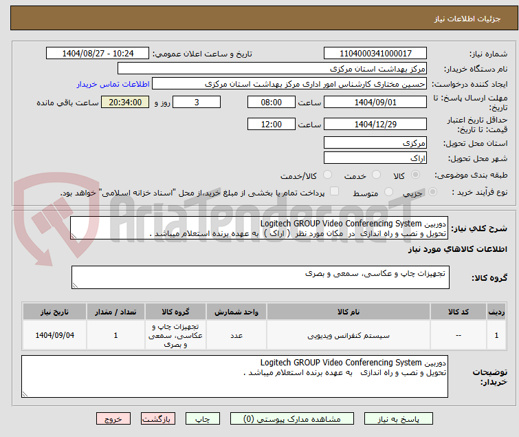Click the پاسخ به نیاز button
The image size is (519, 437).
coord(399,419)
